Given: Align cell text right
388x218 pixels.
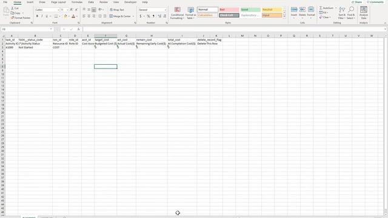Looking at the screenshot, I should [93, 16].
